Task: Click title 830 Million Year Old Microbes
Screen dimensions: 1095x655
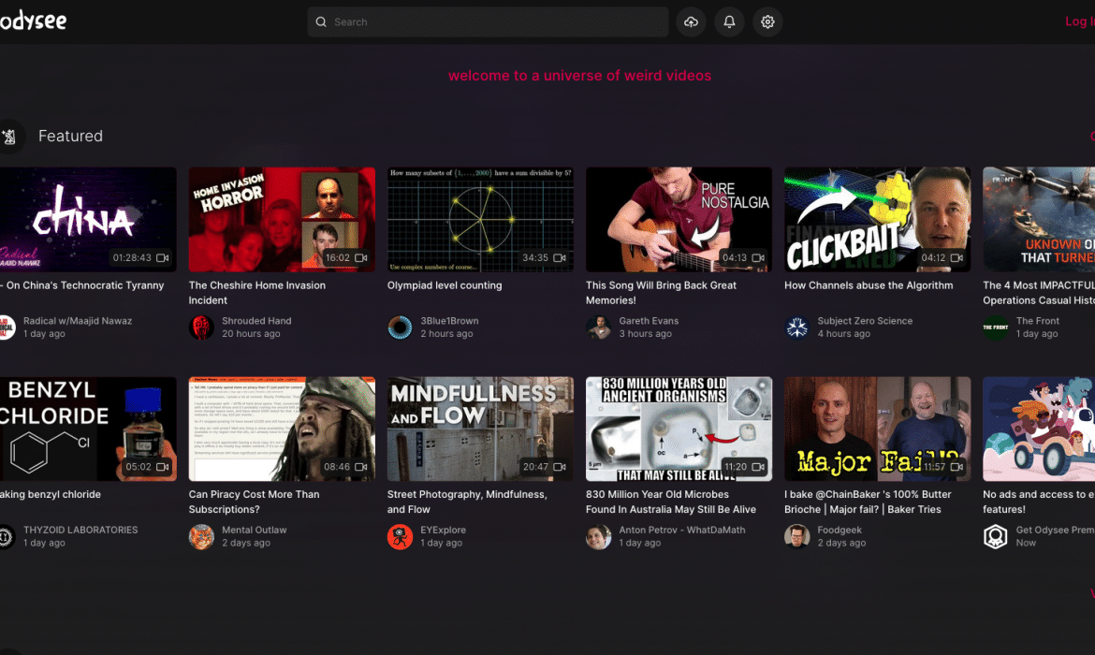Action: click(x=670, y=502)
